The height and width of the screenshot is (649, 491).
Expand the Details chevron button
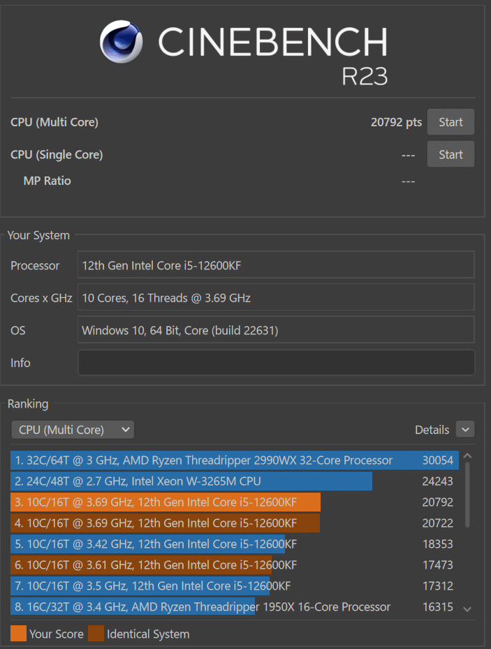click(x=465, y=430)
